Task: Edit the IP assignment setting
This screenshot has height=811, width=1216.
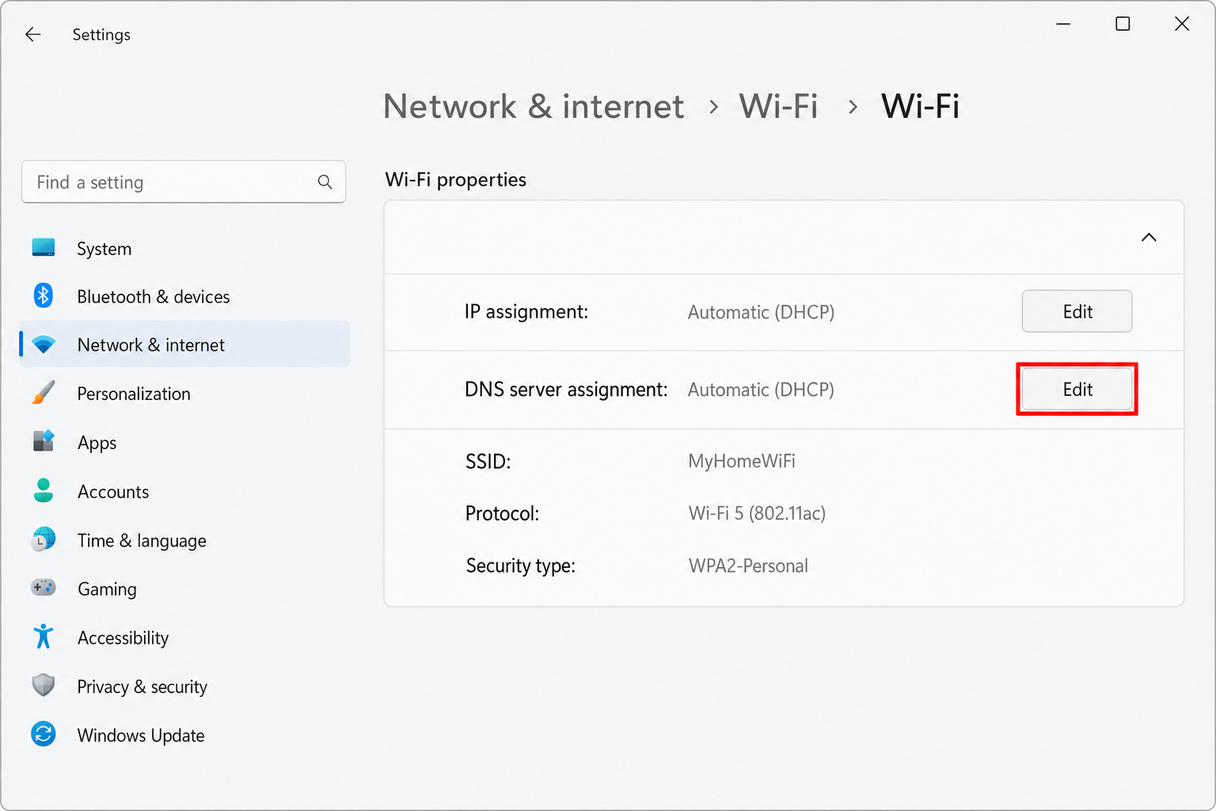Action: (x=1077, y=311)
